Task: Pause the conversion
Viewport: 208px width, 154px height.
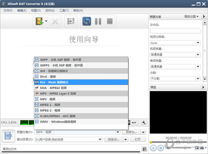Action: (98, 21)
